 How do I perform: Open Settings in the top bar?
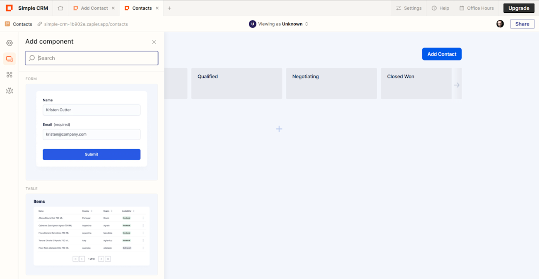pos(408,8)
